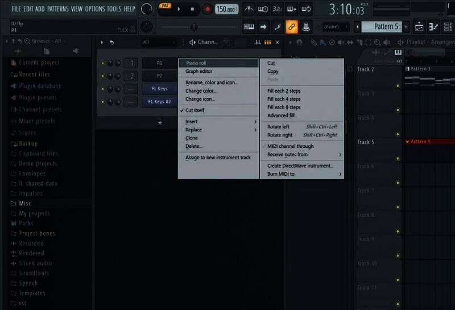Click Advanced fill...
This screenshot has height=310, width=455.
(x=302, y=115)
